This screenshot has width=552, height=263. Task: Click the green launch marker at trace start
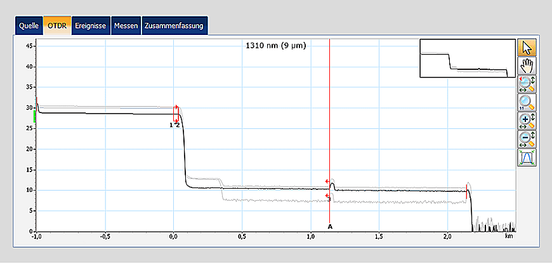pos(36,114)
